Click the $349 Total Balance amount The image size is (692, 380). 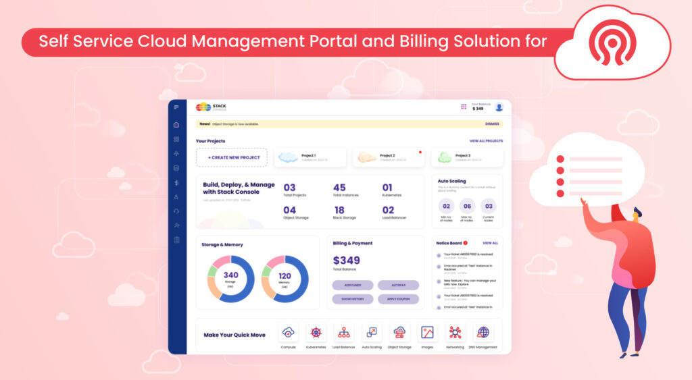click(x=347, y=261)
